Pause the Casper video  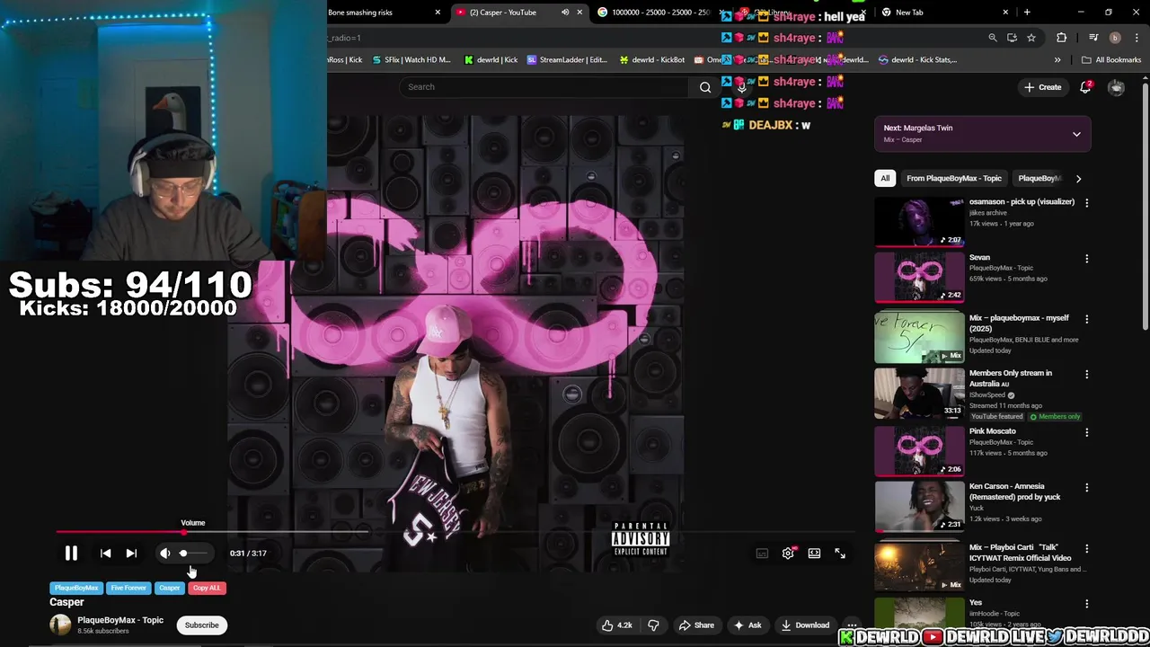point(71,554)
